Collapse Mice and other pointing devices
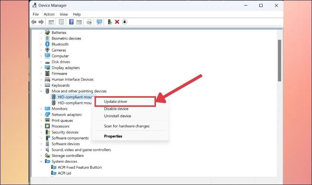 pyautogui.click(x=41, y=91)
